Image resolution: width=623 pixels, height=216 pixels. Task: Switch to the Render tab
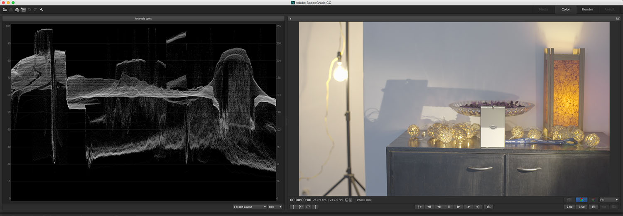(587, 10)
